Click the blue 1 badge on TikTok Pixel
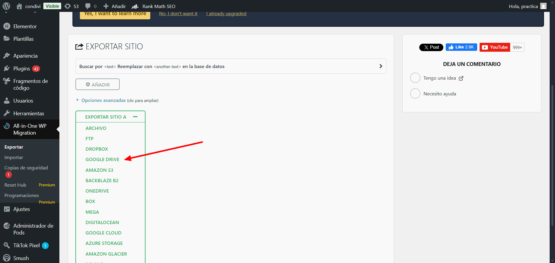 45,245
